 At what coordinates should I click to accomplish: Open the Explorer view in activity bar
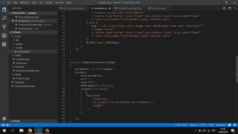click(4, 10)
